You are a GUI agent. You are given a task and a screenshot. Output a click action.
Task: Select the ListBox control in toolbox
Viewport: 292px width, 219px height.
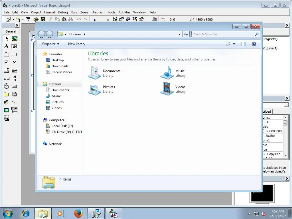coord(14,70)
